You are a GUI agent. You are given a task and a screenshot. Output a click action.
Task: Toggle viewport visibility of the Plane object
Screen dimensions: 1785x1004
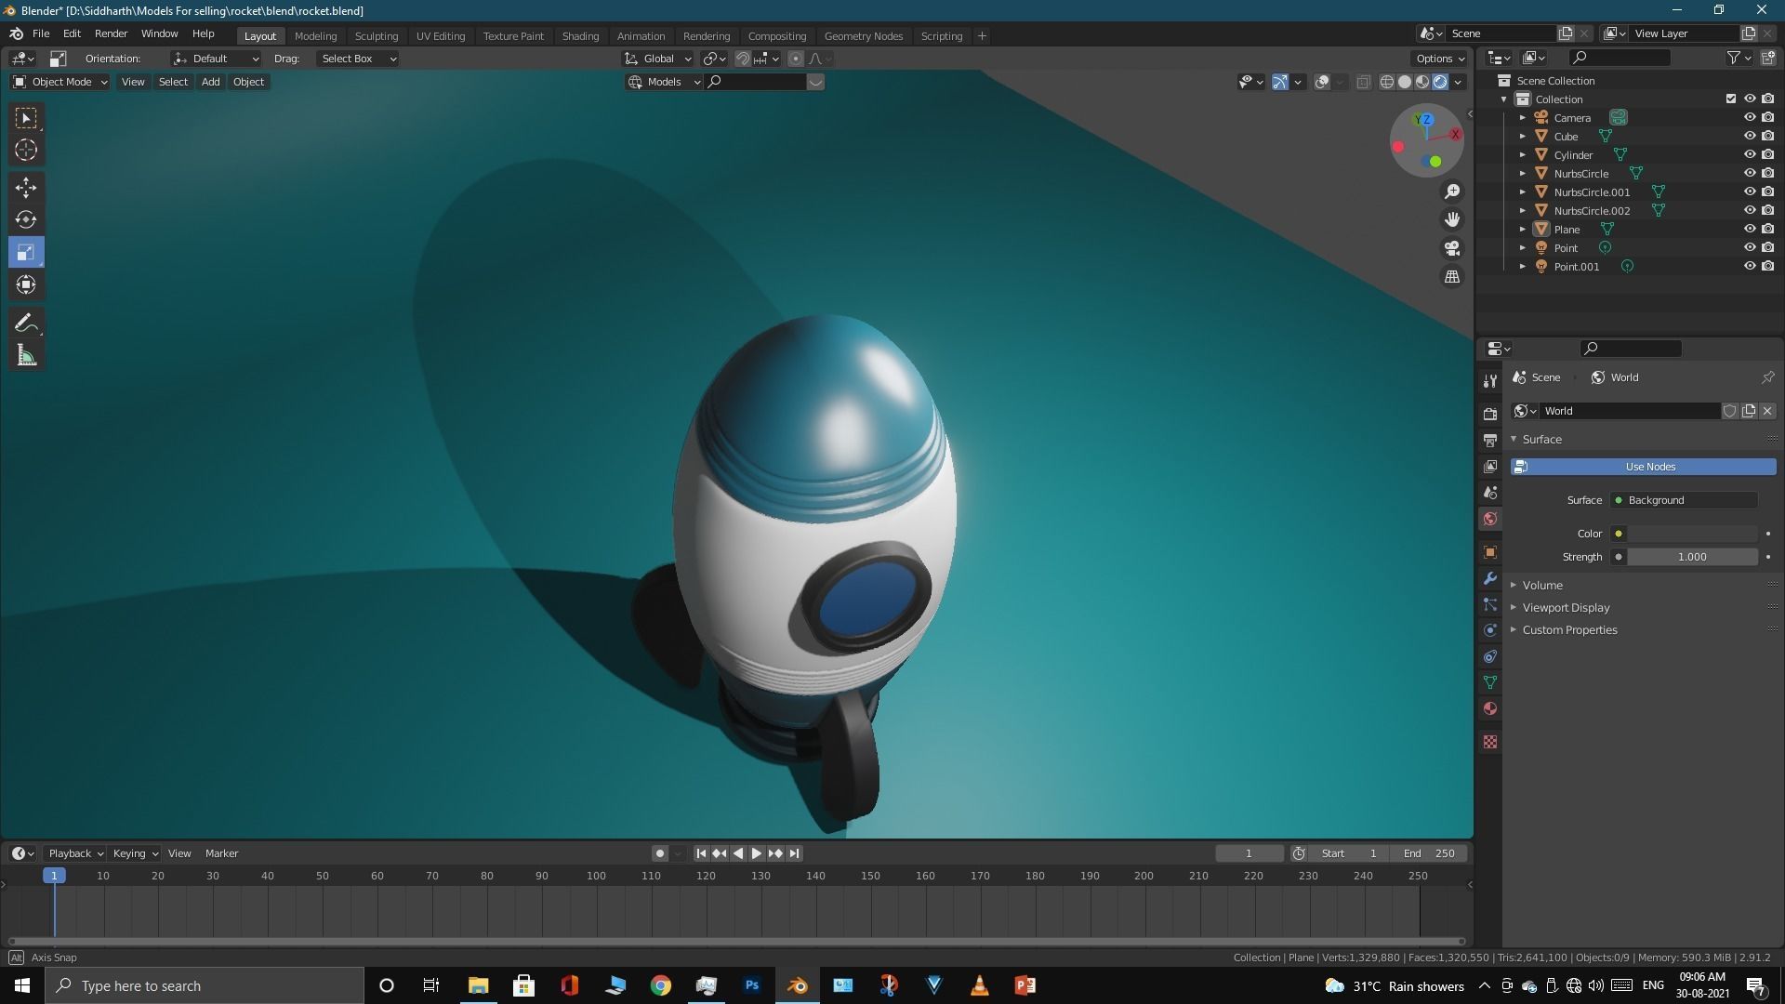(x=1749, y=229)
